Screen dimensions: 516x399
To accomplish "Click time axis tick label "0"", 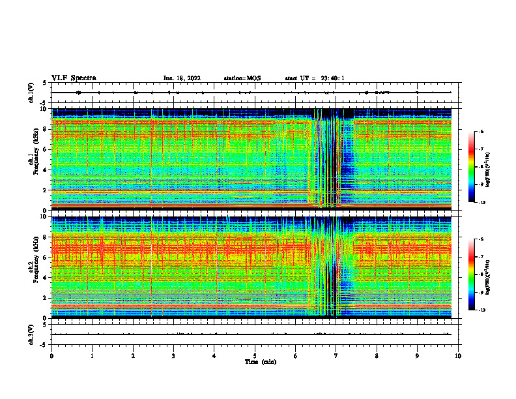I will click(x=51, y=356).
